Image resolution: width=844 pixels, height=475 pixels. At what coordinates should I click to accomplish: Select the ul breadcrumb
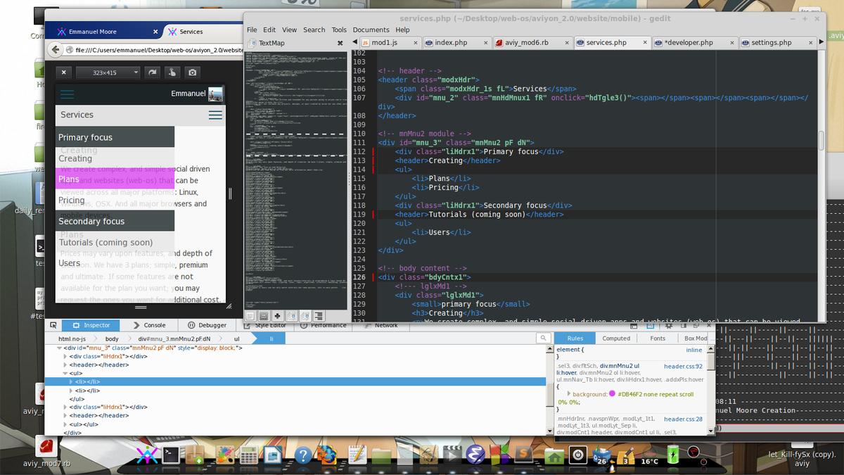(x=236, y=338)
